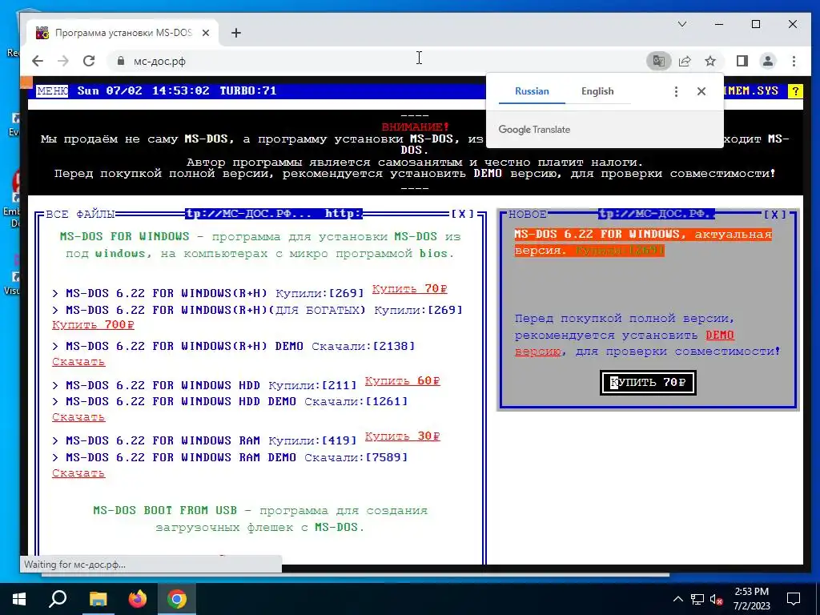Viewport: 820px width, 615px height.
Task: Click the muted volume tray icon
Action: (716, 599)
